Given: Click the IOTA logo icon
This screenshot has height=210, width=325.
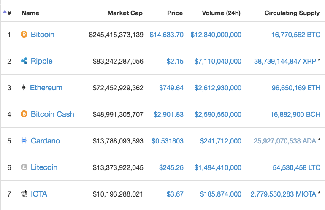Looking at the screenshot, I should 24,194.
